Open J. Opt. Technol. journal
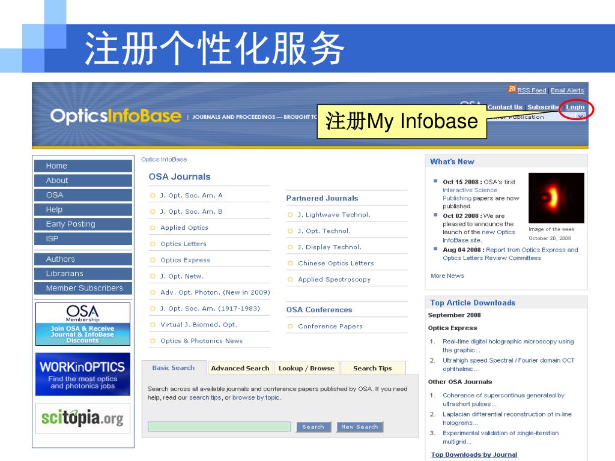Viewport: 615px width, 461px height. (324, 231)
